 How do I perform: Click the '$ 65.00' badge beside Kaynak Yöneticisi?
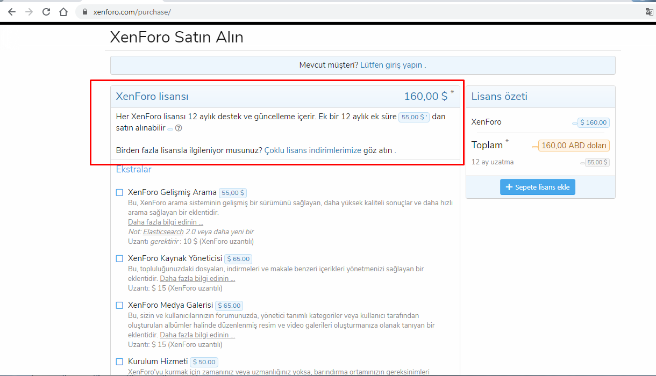point(238,259)
